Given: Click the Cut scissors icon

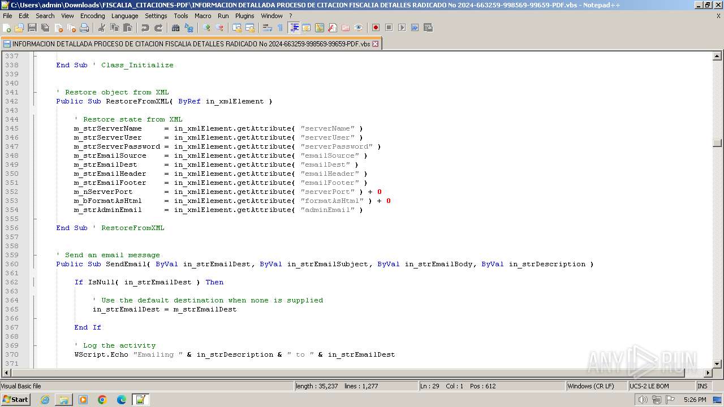Looking at the screenshot, I should (102, 28).
